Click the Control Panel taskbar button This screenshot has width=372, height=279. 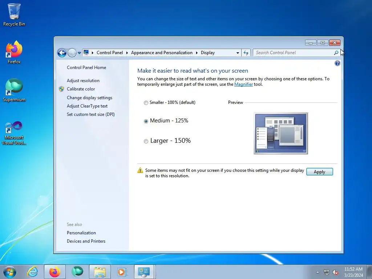[145, 272]
